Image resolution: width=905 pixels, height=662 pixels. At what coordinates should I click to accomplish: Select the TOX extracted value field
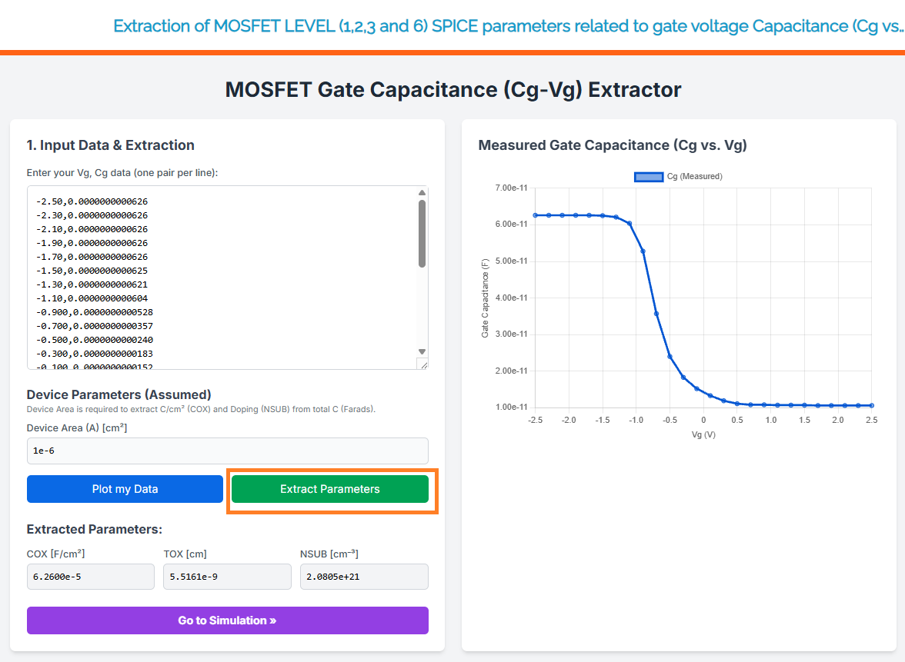[227, 577]
